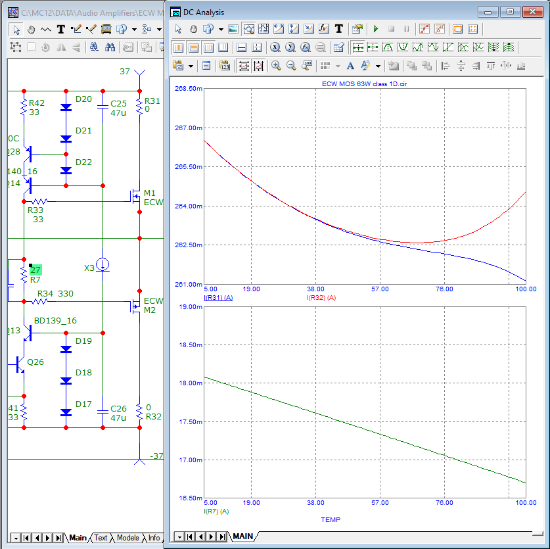Pick diagonal Wire pencil tool in schematic window
This screenshot has width=550, height=549.
(x=91, y=30)
